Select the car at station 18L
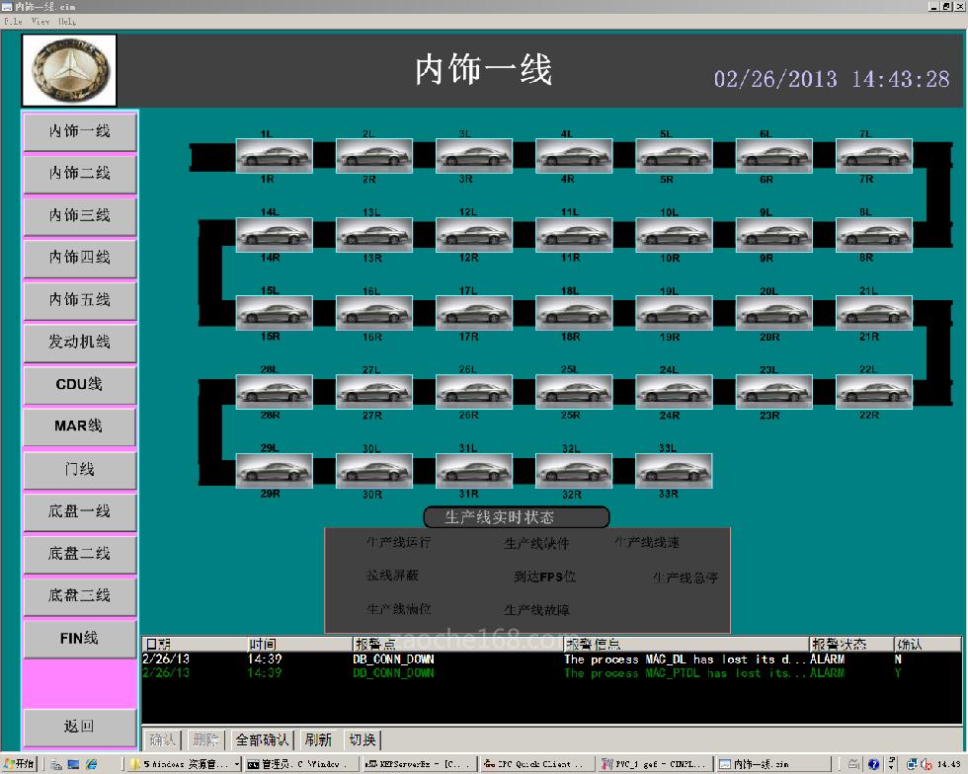 point(574,313)
